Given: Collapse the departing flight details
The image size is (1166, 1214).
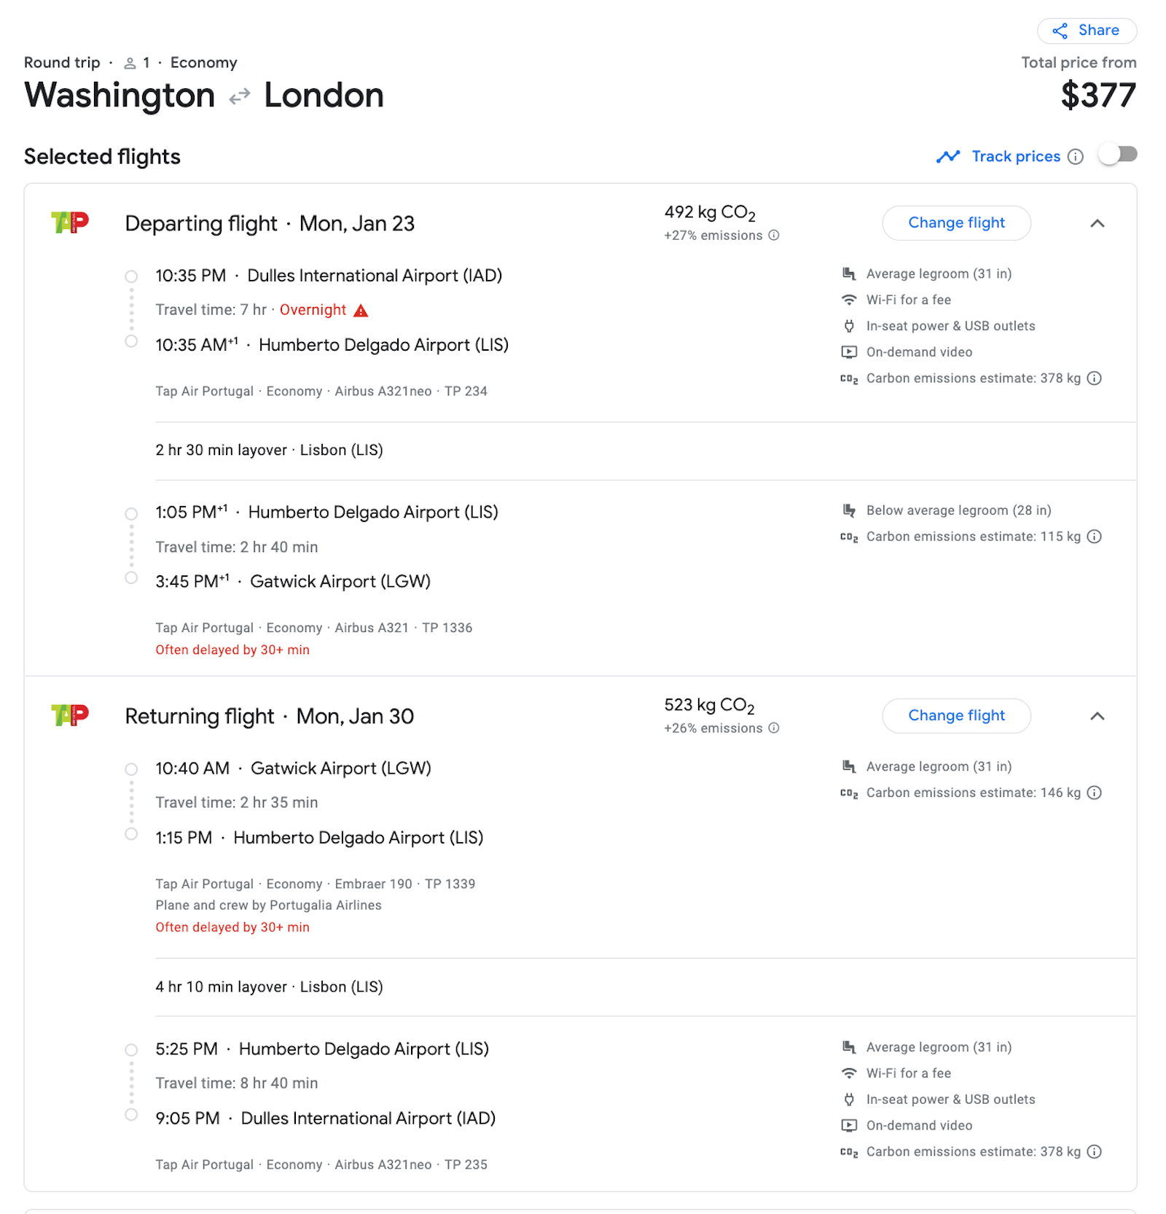Looking at the screenshot, I should [x=1097, y=224].
